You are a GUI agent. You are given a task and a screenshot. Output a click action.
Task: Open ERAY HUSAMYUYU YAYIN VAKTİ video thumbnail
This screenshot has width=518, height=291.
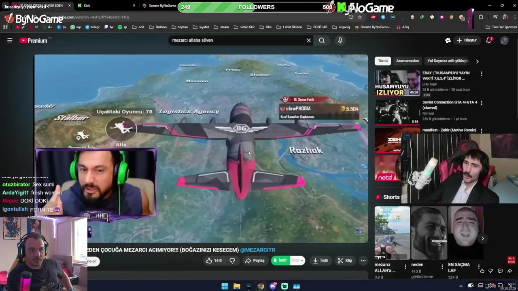[397, 83]
